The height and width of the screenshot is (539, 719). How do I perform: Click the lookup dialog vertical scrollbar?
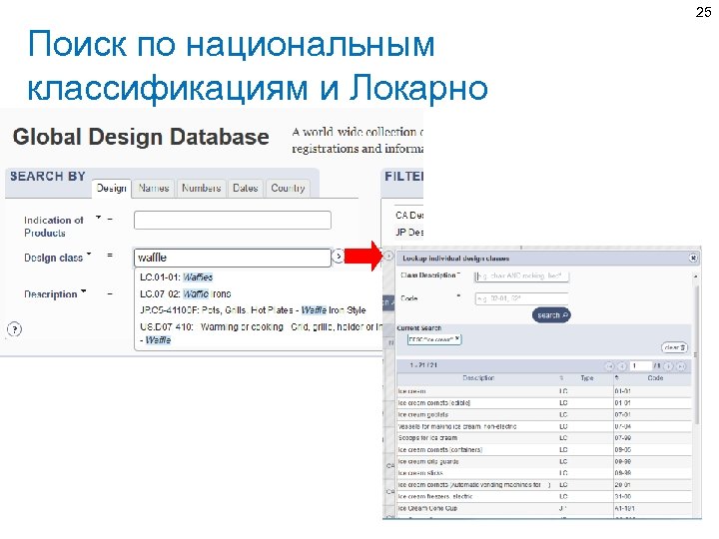(697, 355)
